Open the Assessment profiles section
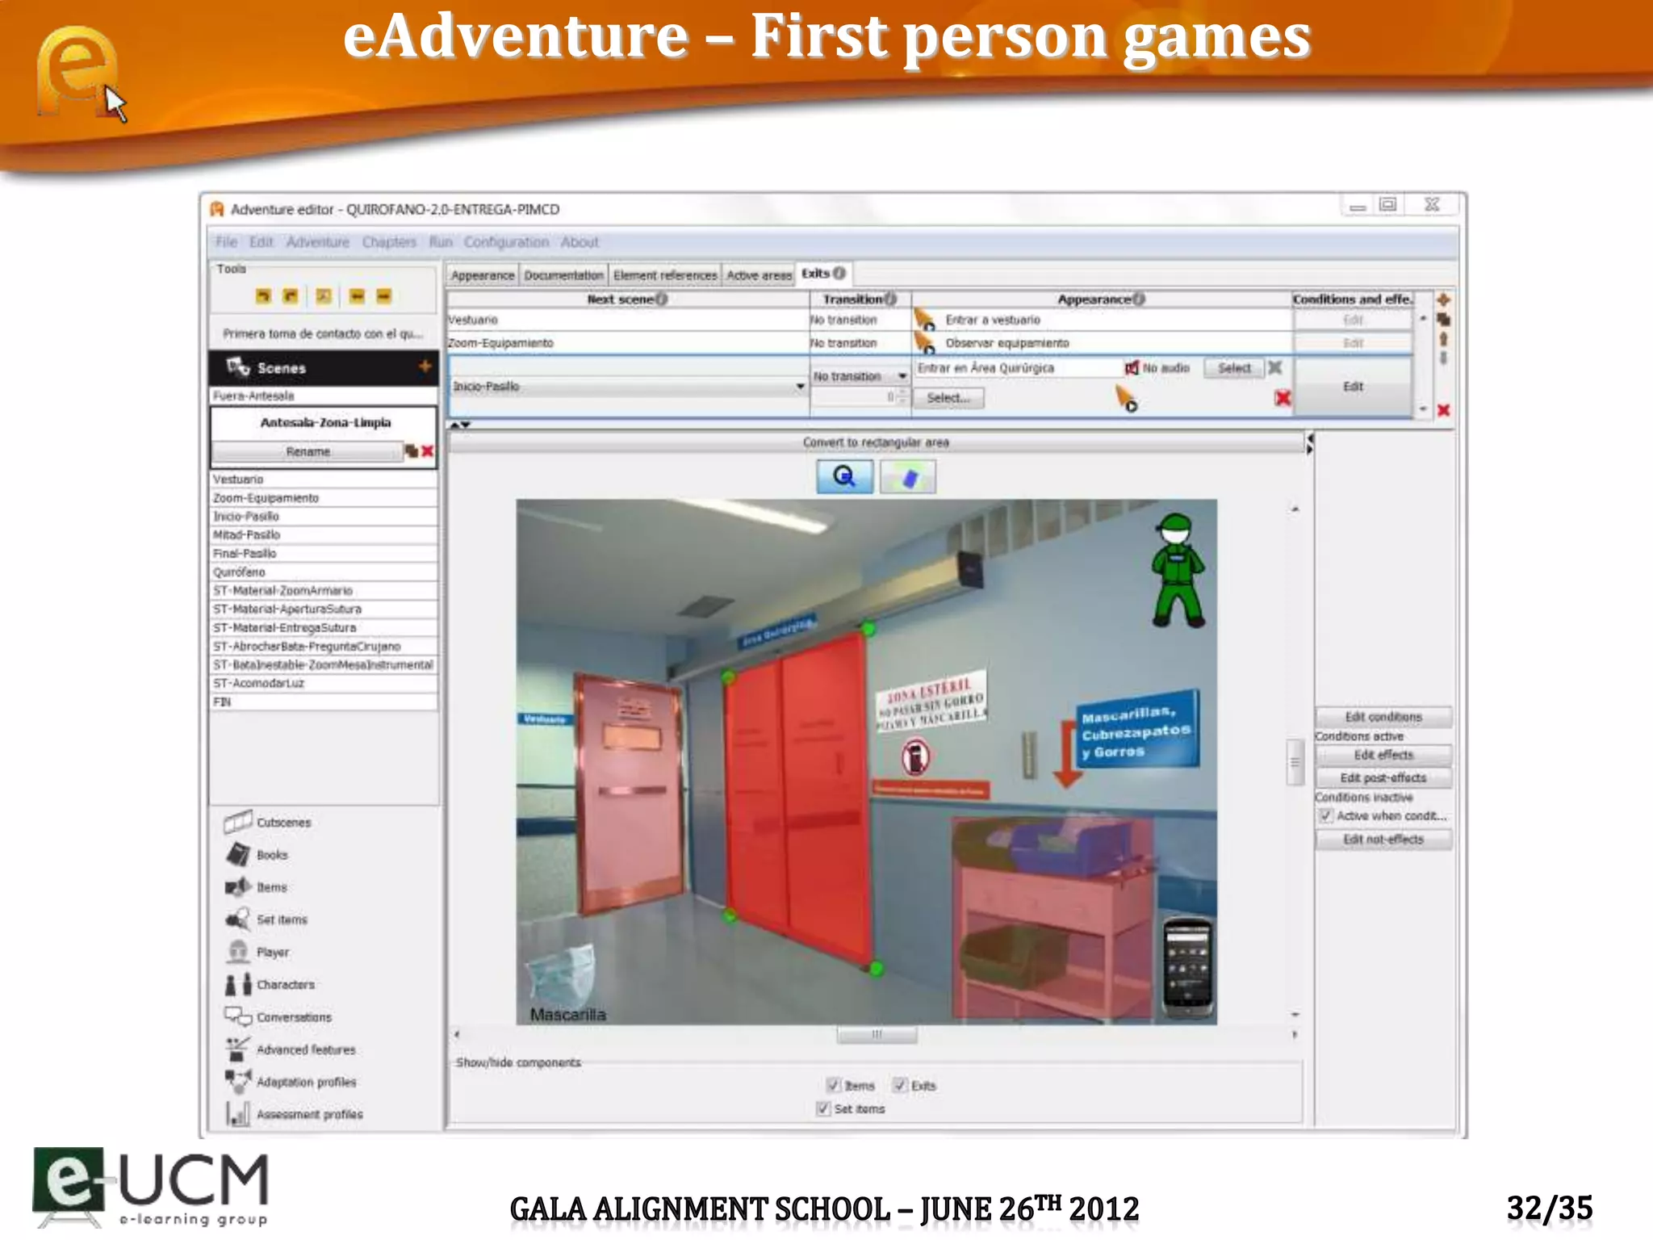The image size is (1653, 1240). (294, 1114)
